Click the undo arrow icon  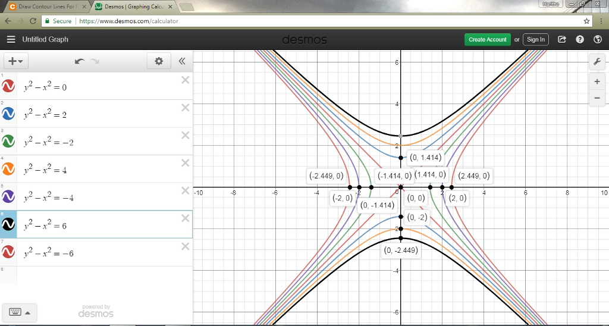point(80,61)
